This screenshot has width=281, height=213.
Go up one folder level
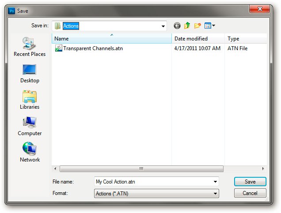tap(187, 26)
